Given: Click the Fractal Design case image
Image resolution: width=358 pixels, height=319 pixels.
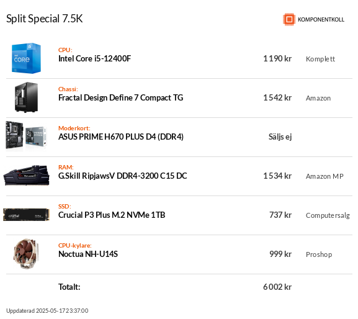Looking at the screenshot, I should 26,97.
